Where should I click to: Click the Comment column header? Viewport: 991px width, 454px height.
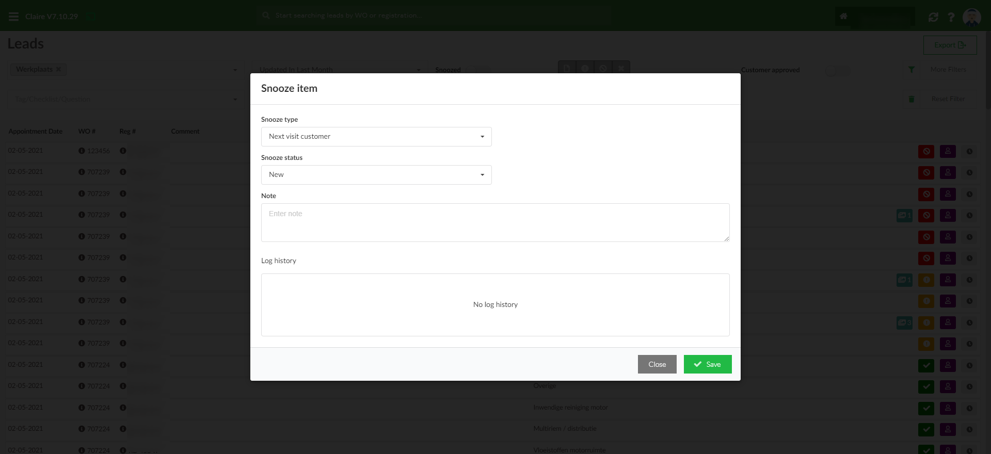(x=185, y=132)
